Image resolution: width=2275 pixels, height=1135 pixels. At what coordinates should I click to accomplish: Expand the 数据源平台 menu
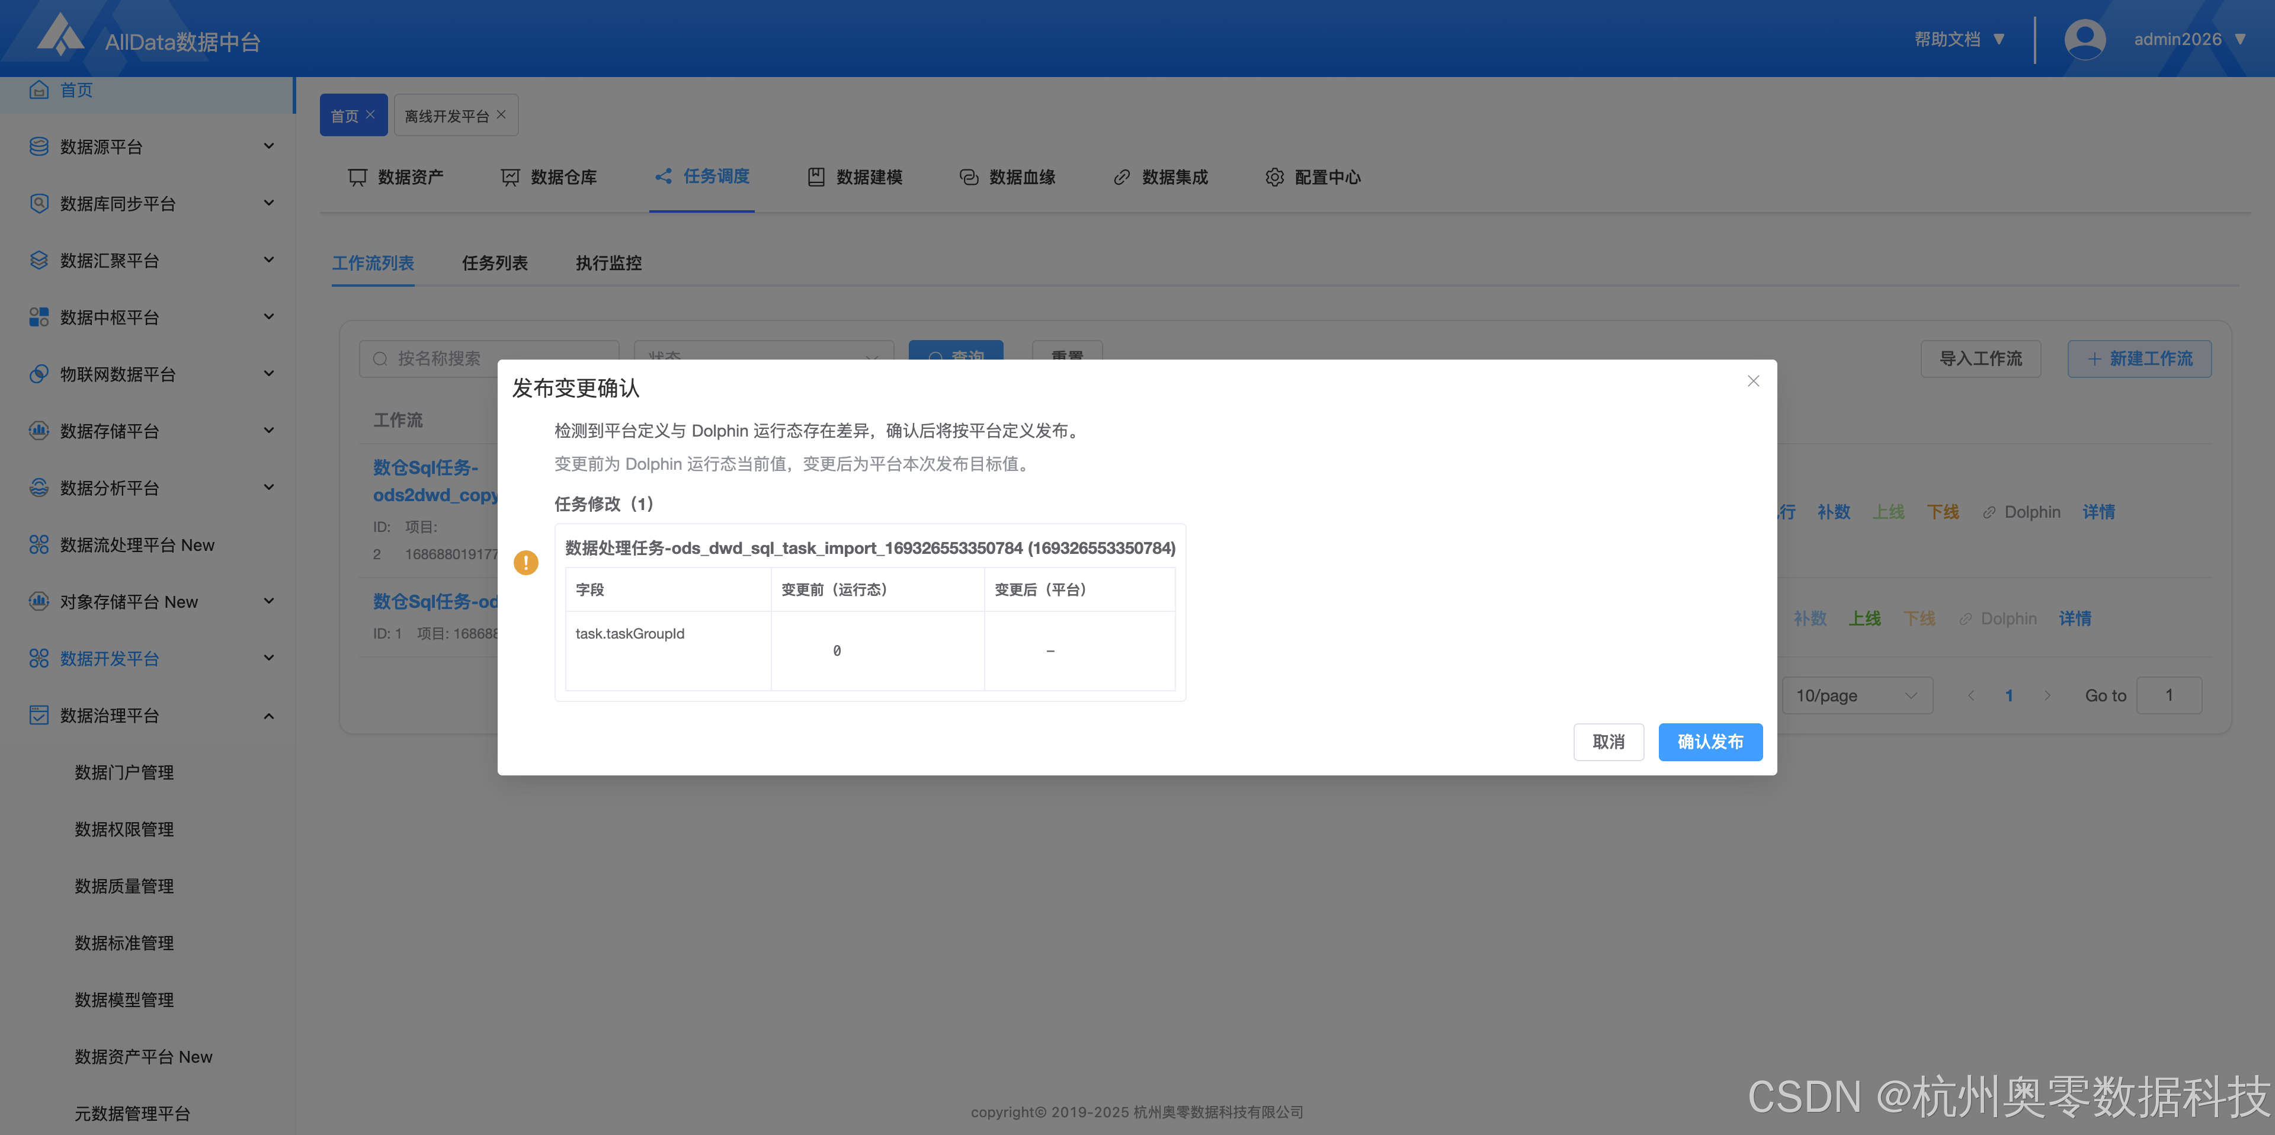[x=270, y=147]
